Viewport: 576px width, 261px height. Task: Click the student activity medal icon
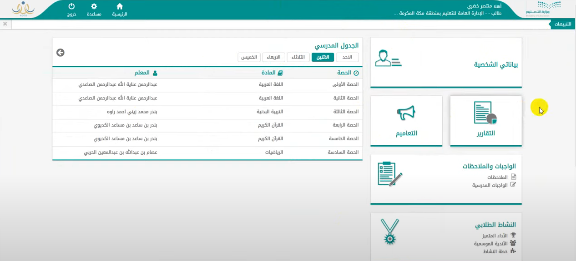point(389,231)
